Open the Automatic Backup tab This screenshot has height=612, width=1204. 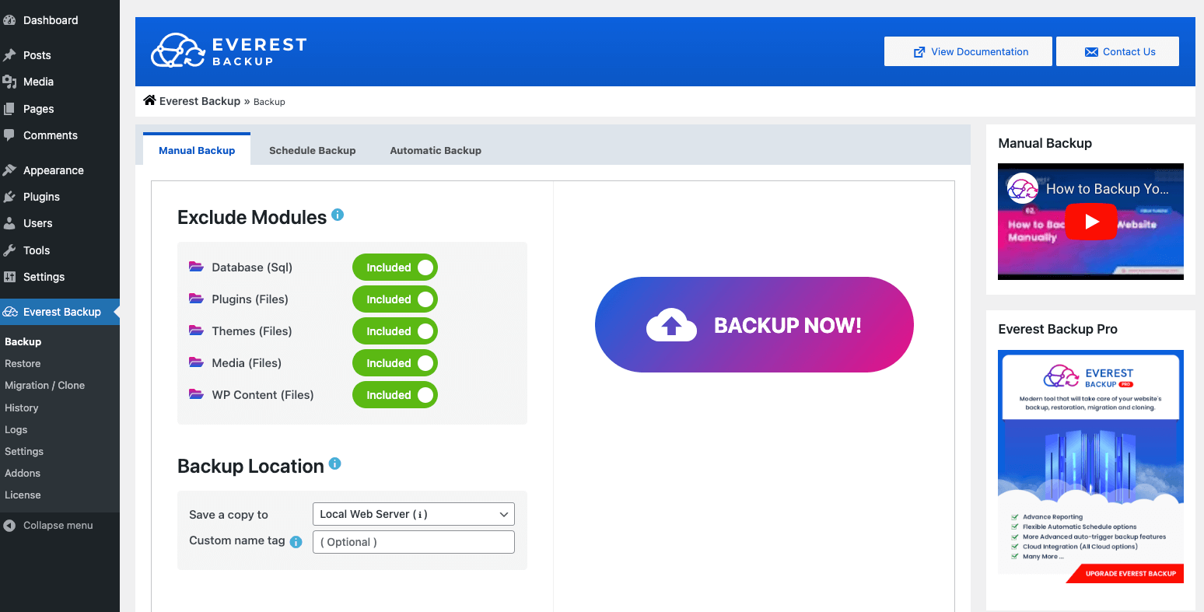(436, 150)
